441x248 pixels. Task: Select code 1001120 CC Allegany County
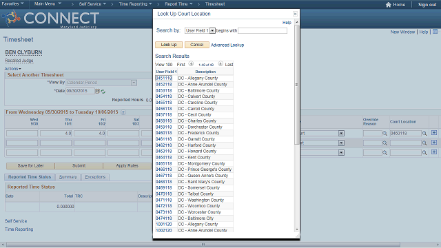[x=164, y=225]
